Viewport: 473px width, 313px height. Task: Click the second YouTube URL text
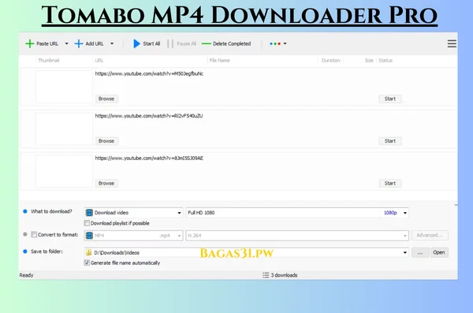click(x=149, y=116)
